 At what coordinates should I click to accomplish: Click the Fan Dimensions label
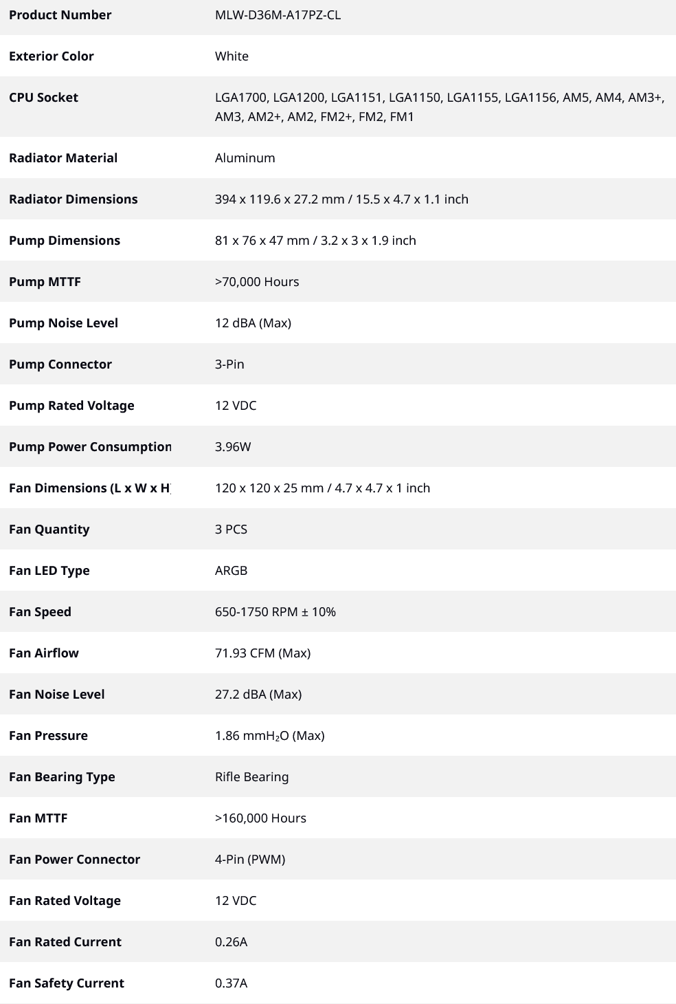pyautogui.click(x=89, y=488)
